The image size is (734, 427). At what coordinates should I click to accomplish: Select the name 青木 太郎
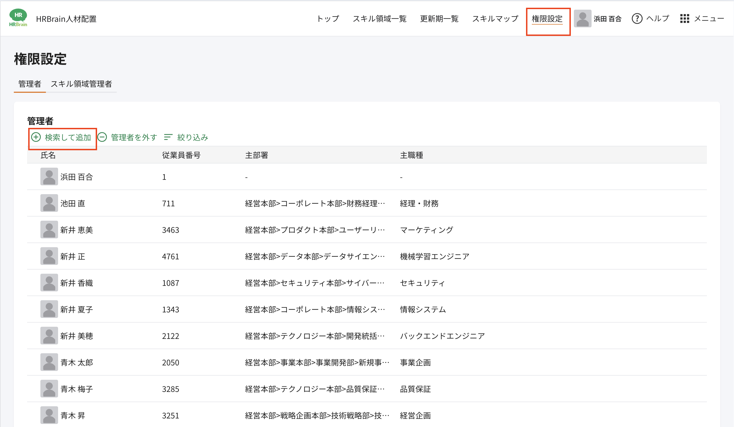77,362
